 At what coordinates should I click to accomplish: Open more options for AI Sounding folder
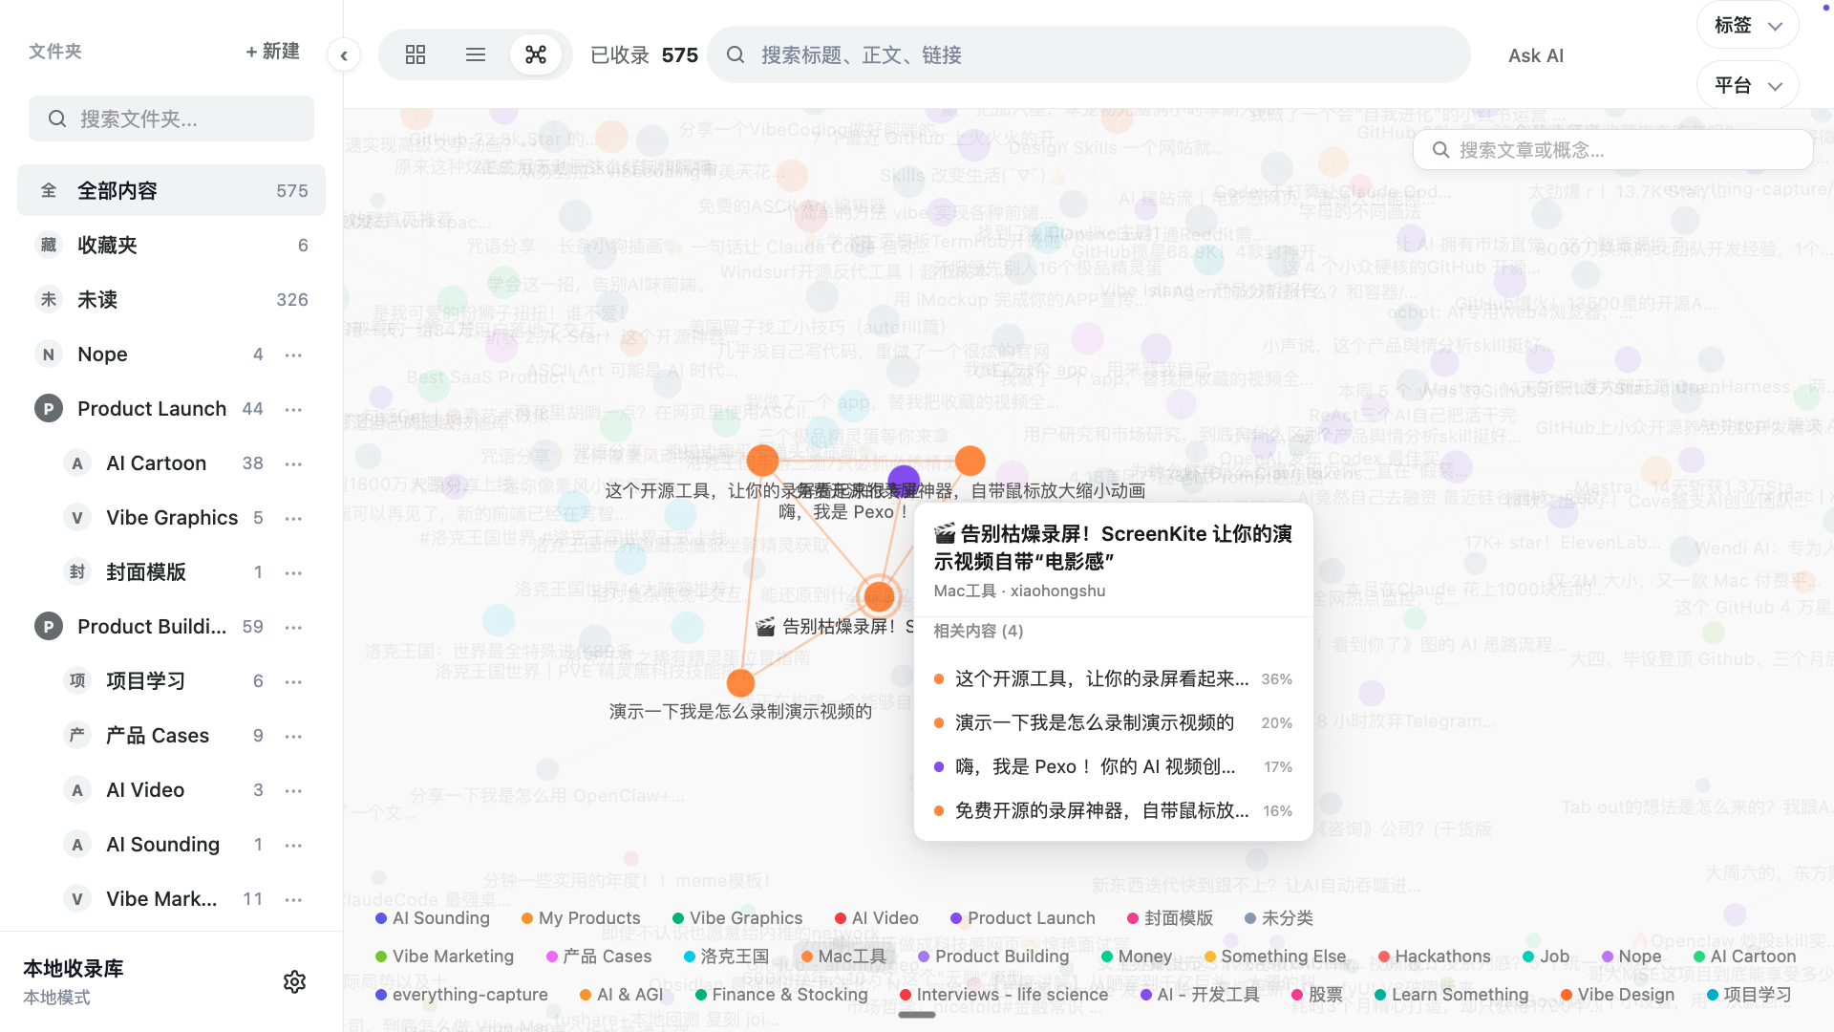coord(293,845)
